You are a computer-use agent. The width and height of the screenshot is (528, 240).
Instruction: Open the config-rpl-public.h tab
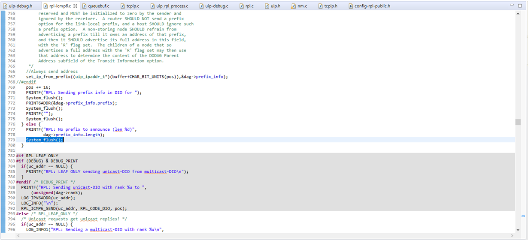tap(369, 6)
